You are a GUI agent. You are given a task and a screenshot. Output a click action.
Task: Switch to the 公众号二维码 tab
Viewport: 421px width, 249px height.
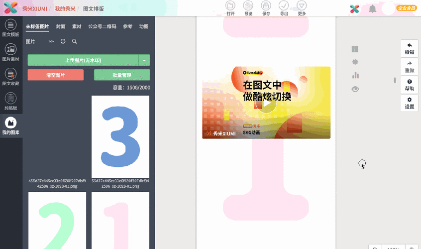103,26
